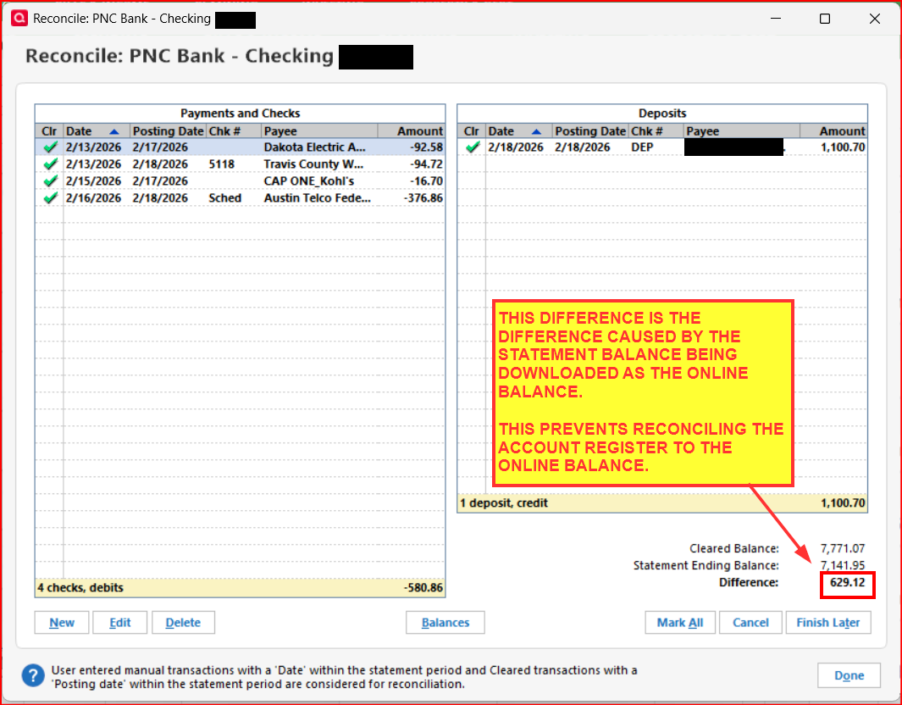This screenshot has height=705, width=902.
Task: Click the Delete button
Action: tap(183, 623)
